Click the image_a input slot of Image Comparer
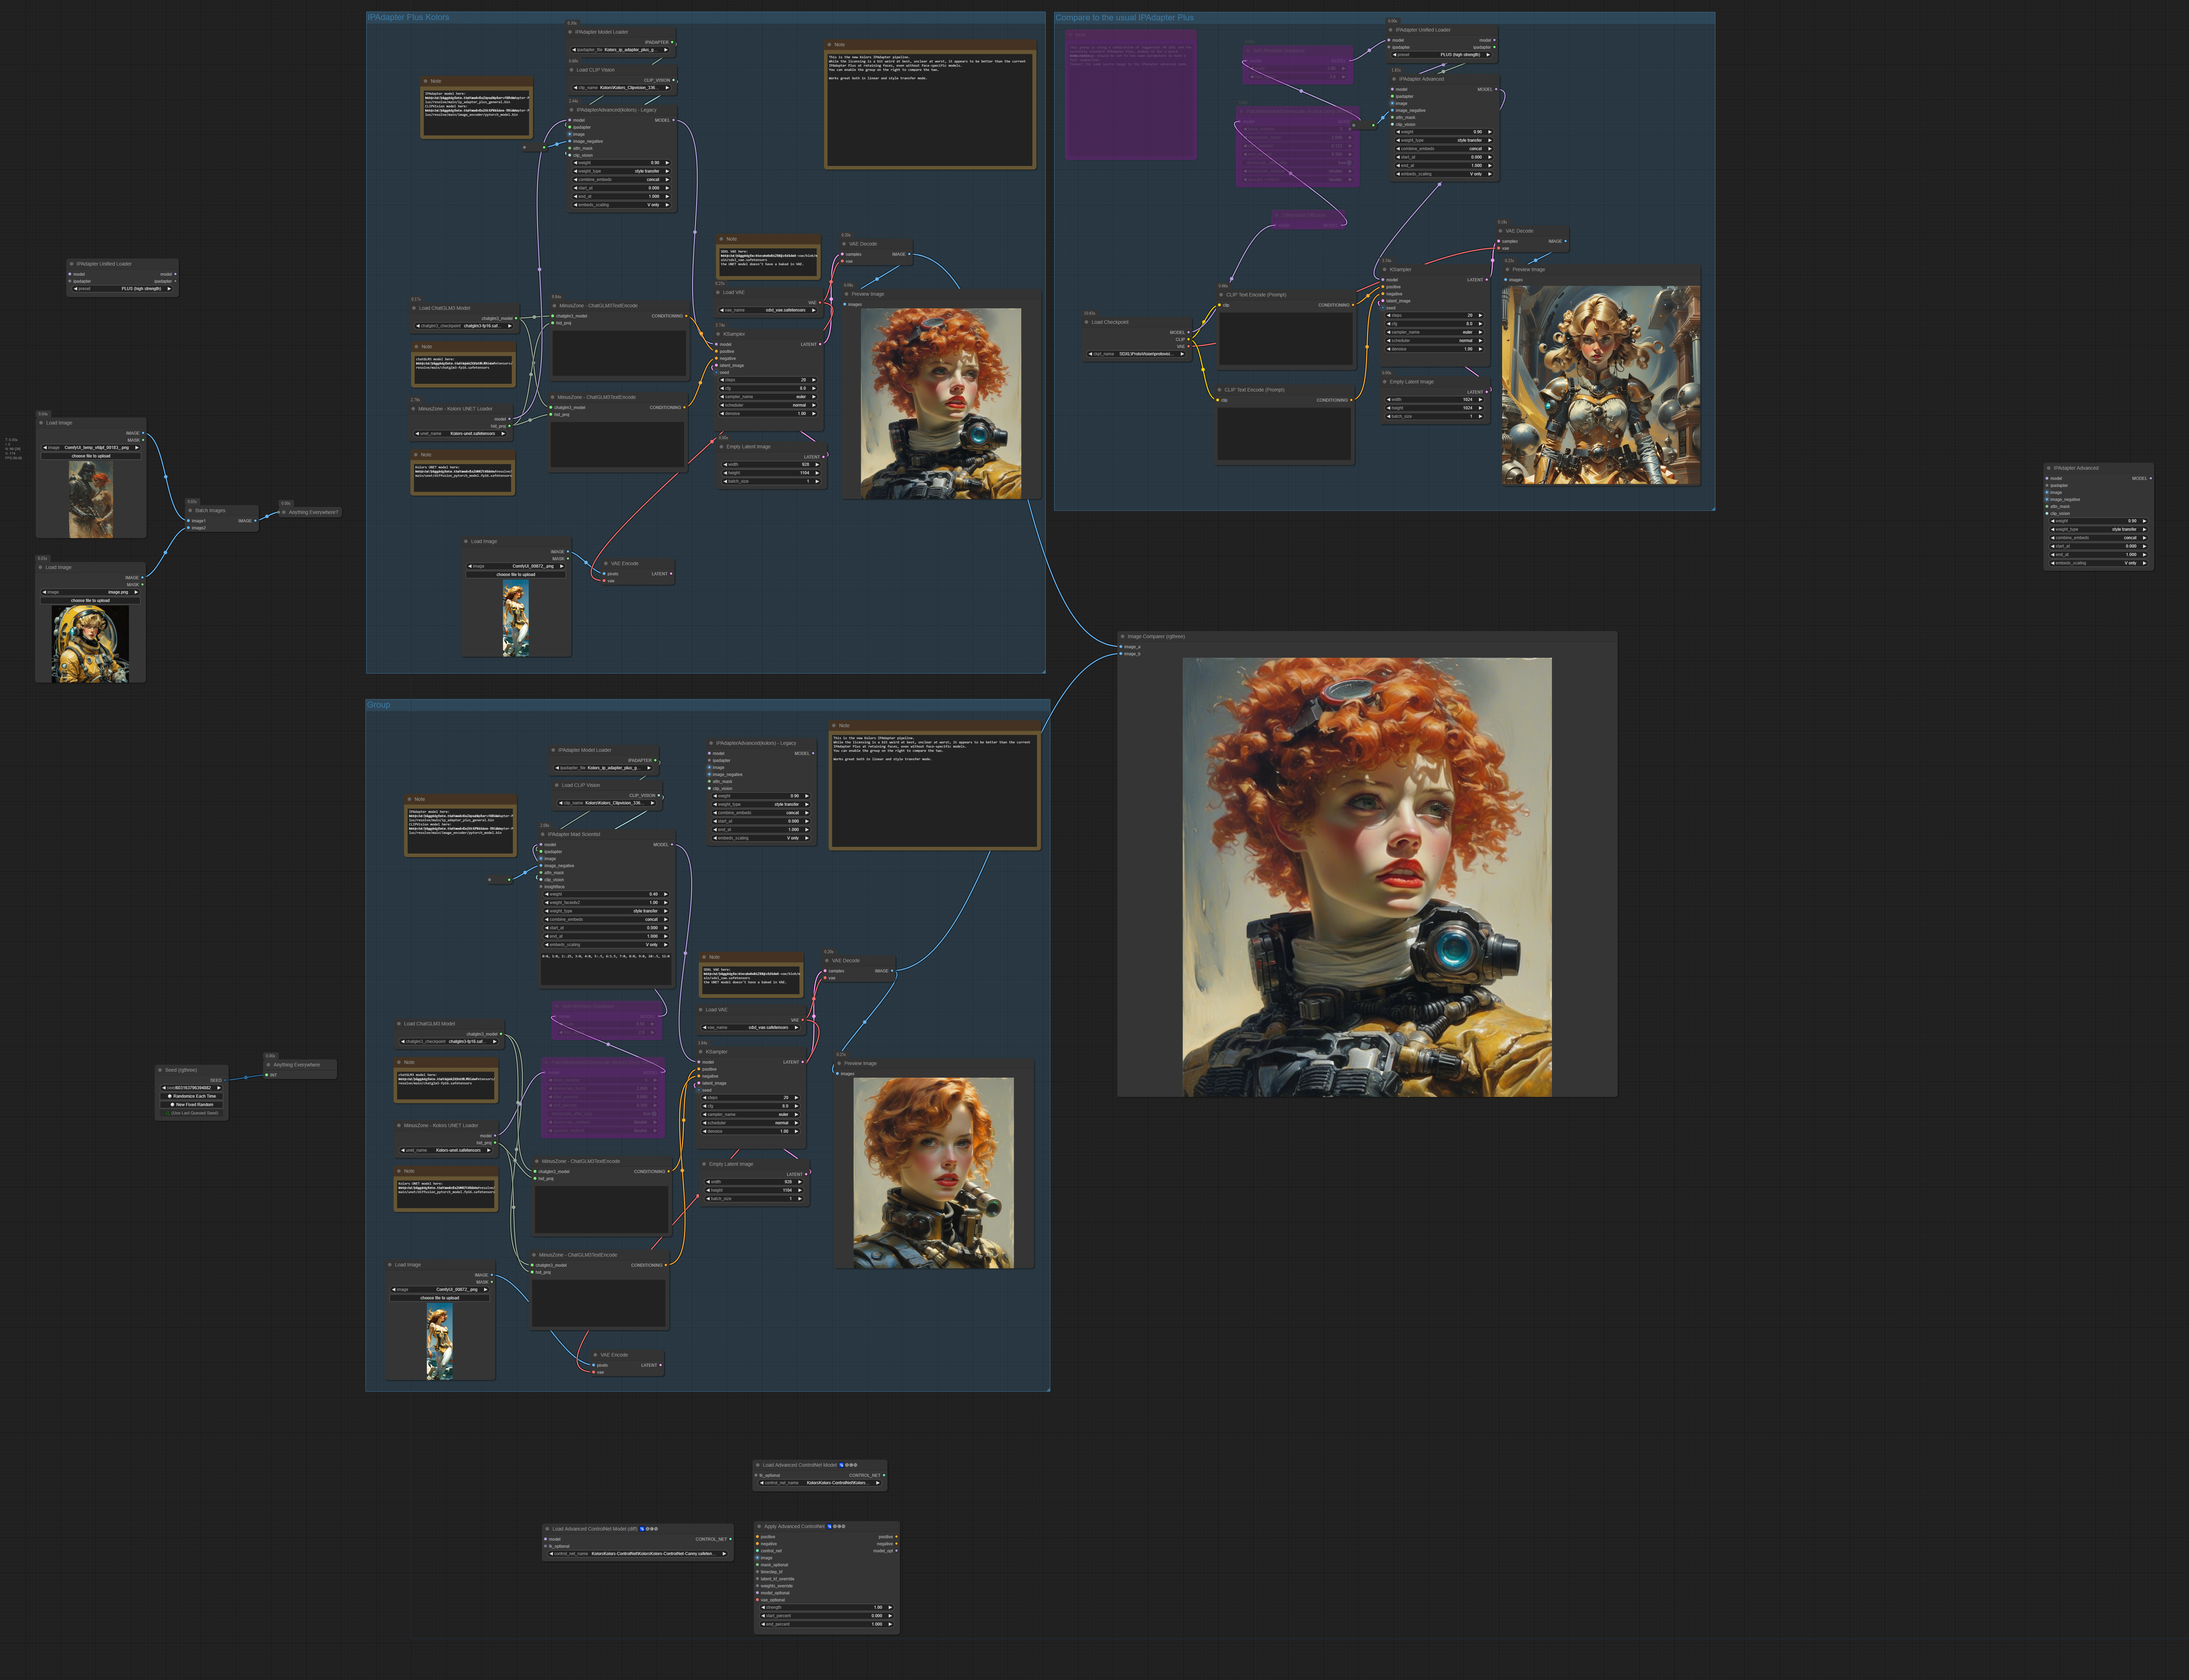The image size is (2189, 1680). click(x=1121, y=647)
